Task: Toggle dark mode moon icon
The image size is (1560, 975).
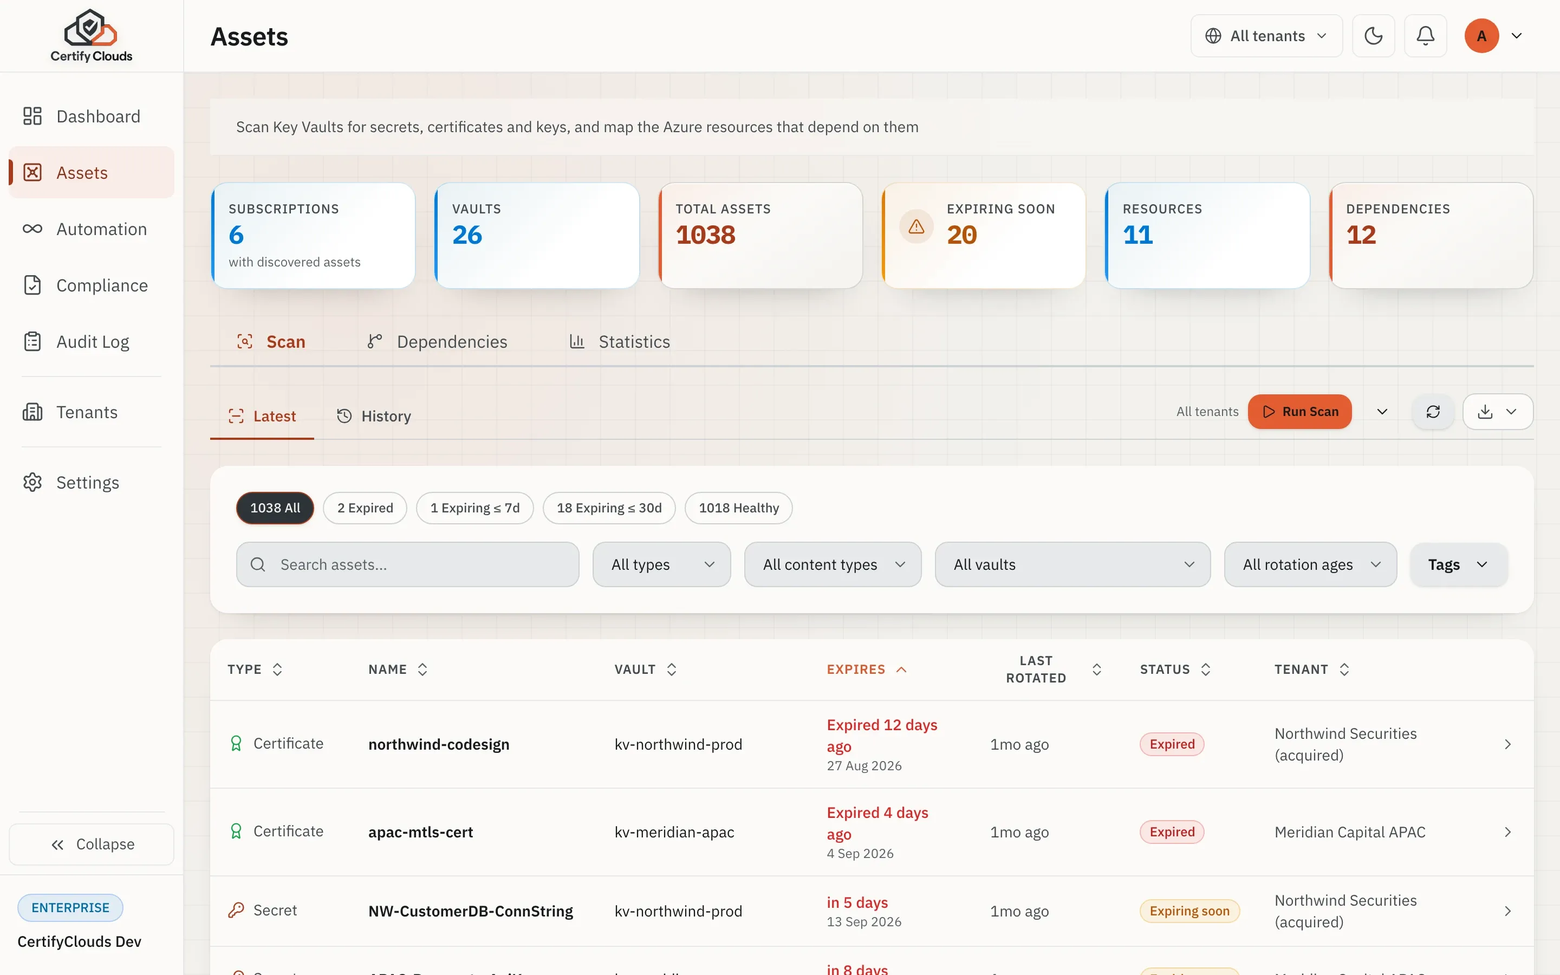Action: point(1373,35)
